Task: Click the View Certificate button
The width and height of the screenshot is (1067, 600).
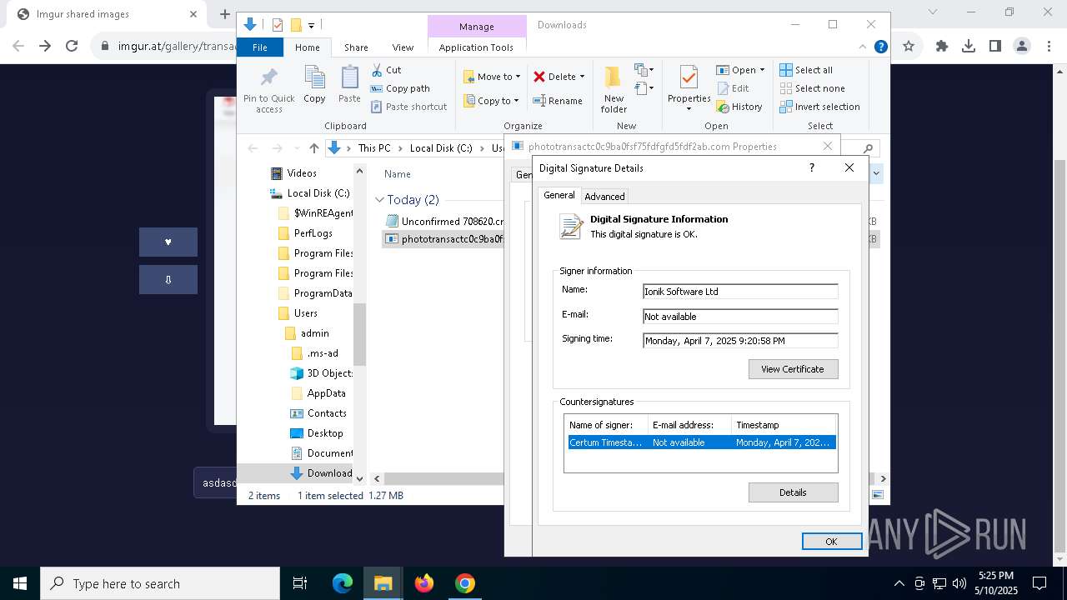Action: click(793, 369)
